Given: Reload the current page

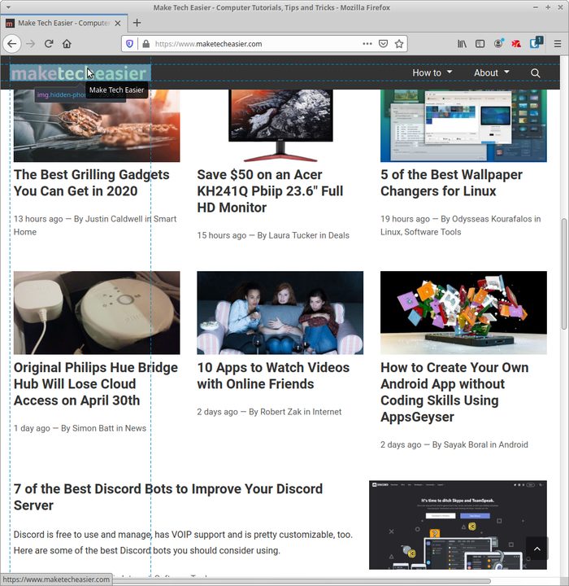Looking at the screenshot, I should tap(49, 44).
